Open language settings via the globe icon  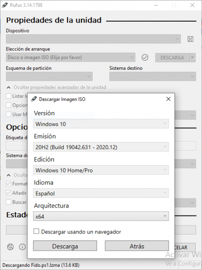10,247
